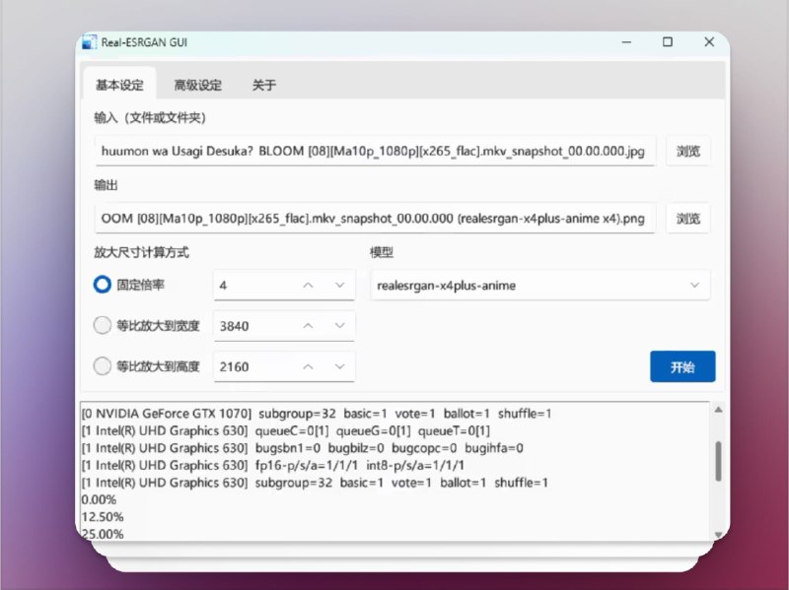Open the 关于 tab
Viewport: 789px width, 590px height.
263,85
